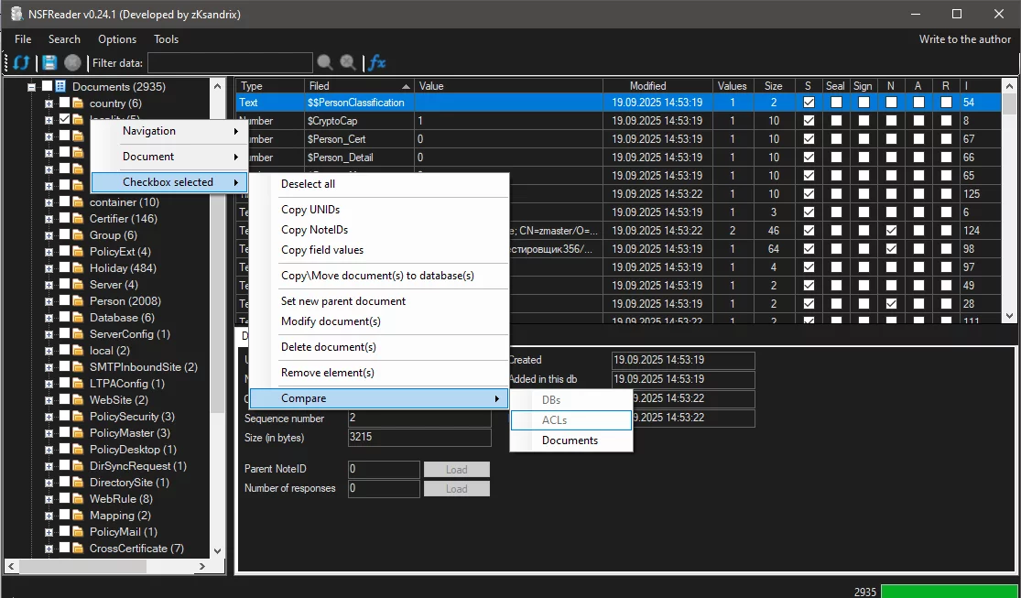Screen dimensions: 1021x598
Task: Click the magnifier with X icon
Action: pos(348,62)
